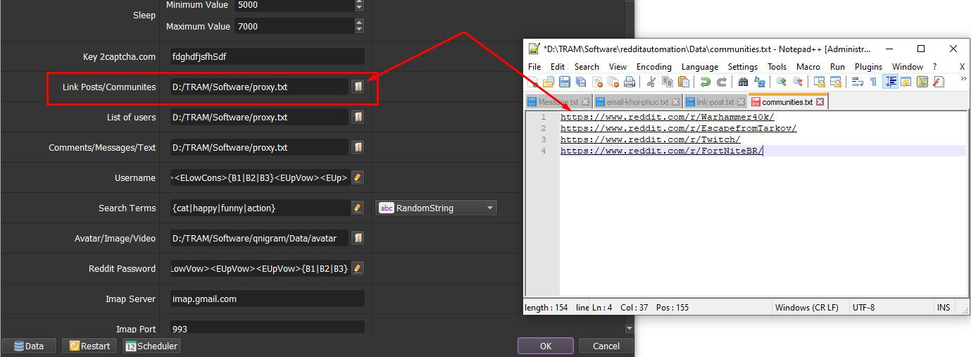The image size is (971, 357).
Task: Toggle Show All Characters pilcrow icon
Action: pos(873,82)
